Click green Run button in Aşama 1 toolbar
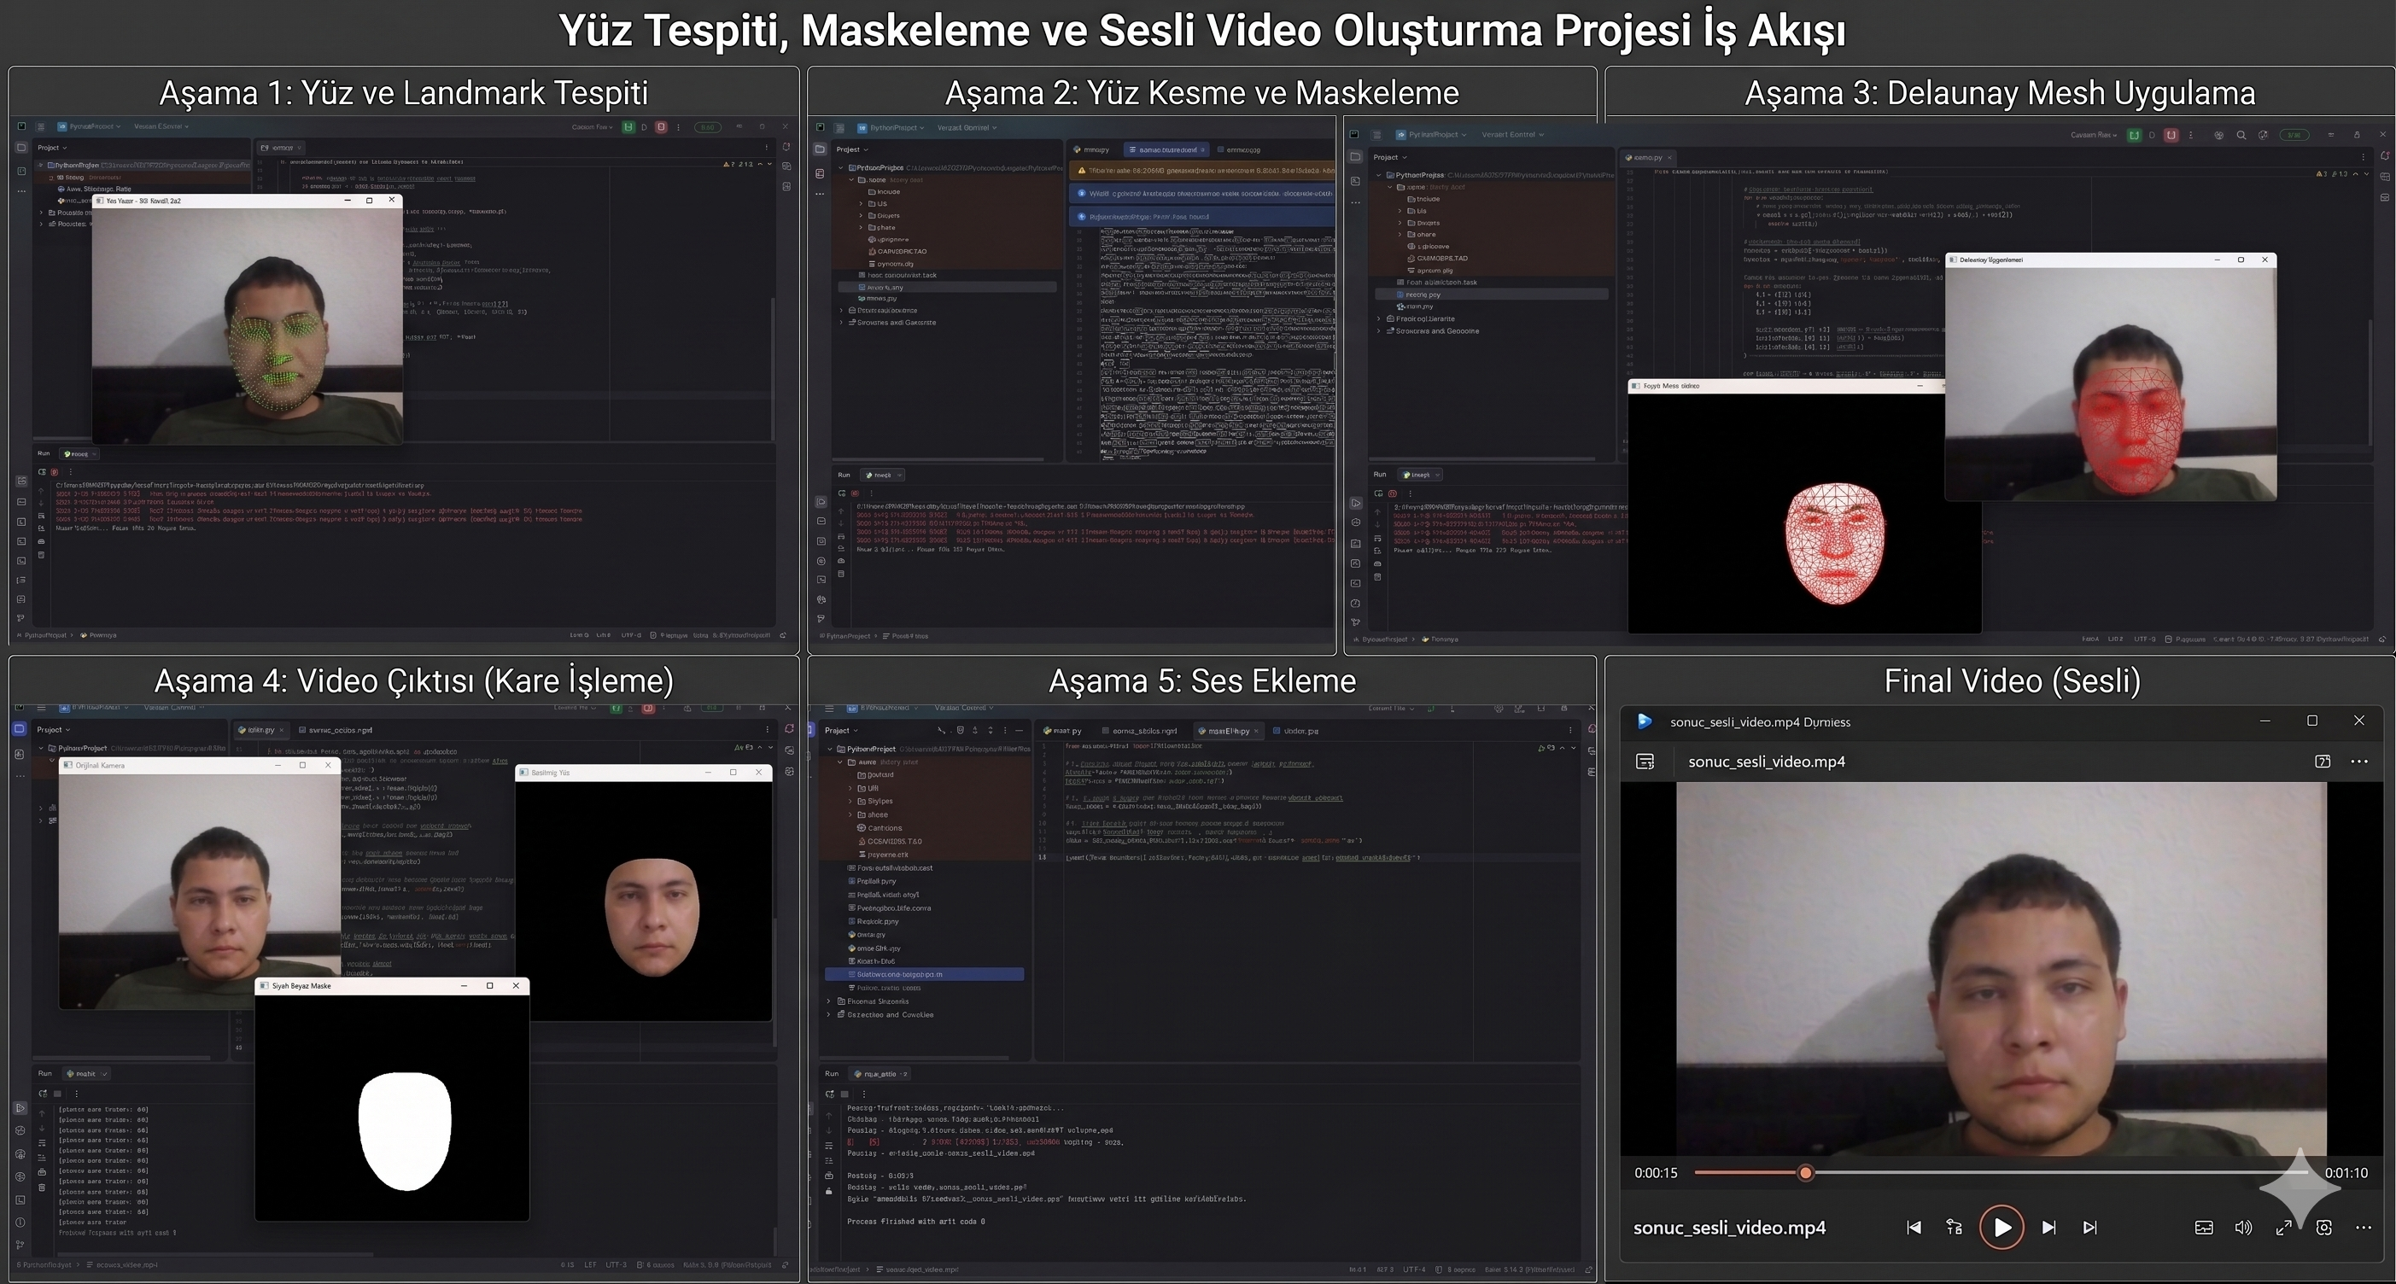Screen dimensions: 2396x1284 click(628, 126)
